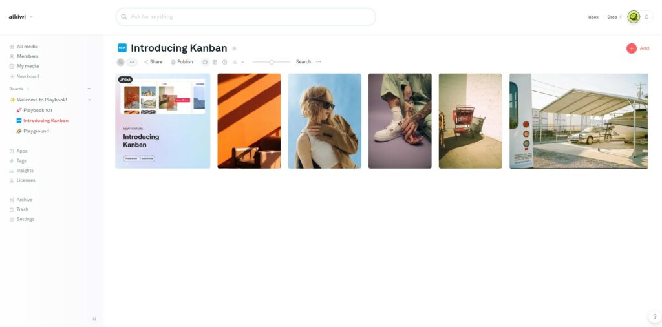This screenshot has height=327, width=662.
Task: Select the gallery folder view icon
Action: point(205,62)
